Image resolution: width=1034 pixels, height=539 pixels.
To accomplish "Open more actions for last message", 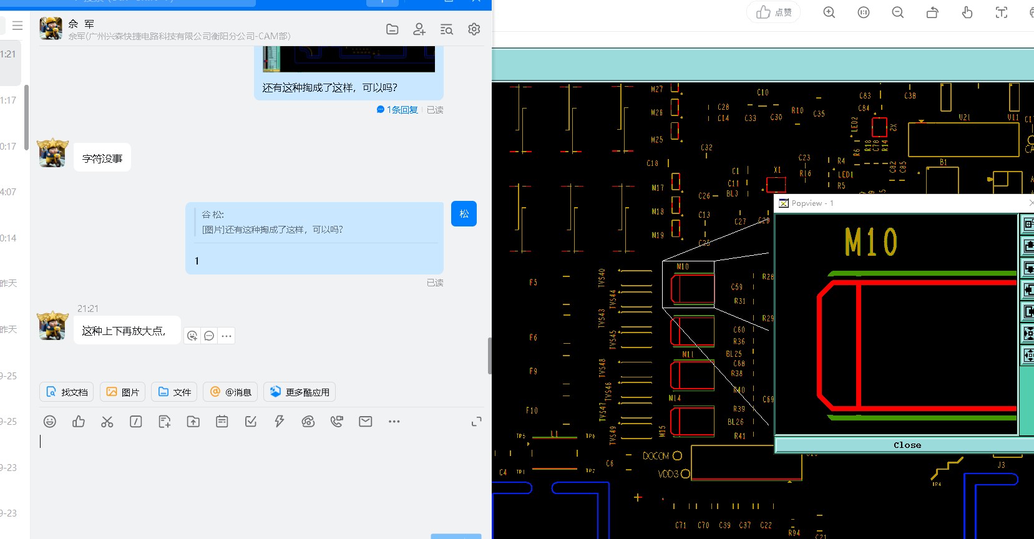I will [x=227, y=336].
